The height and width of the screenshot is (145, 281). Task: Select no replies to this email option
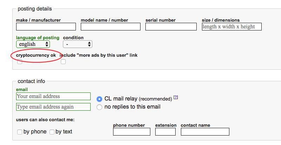99,107
